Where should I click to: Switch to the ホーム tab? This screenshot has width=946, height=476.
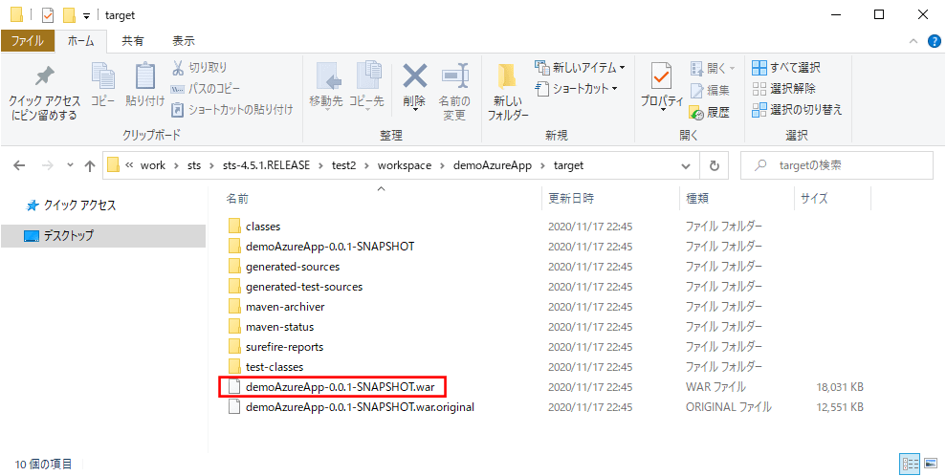[x=81, y=41]
